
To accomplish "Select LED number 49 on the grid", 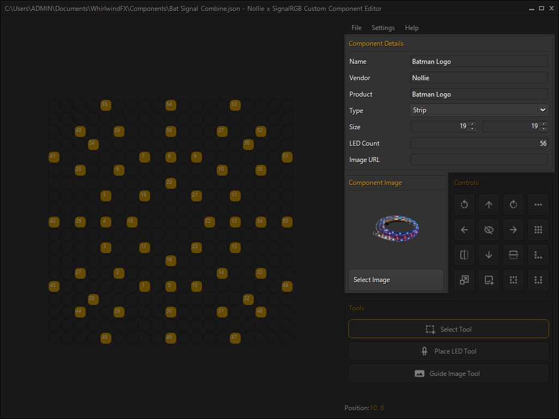I will (287, 286).
